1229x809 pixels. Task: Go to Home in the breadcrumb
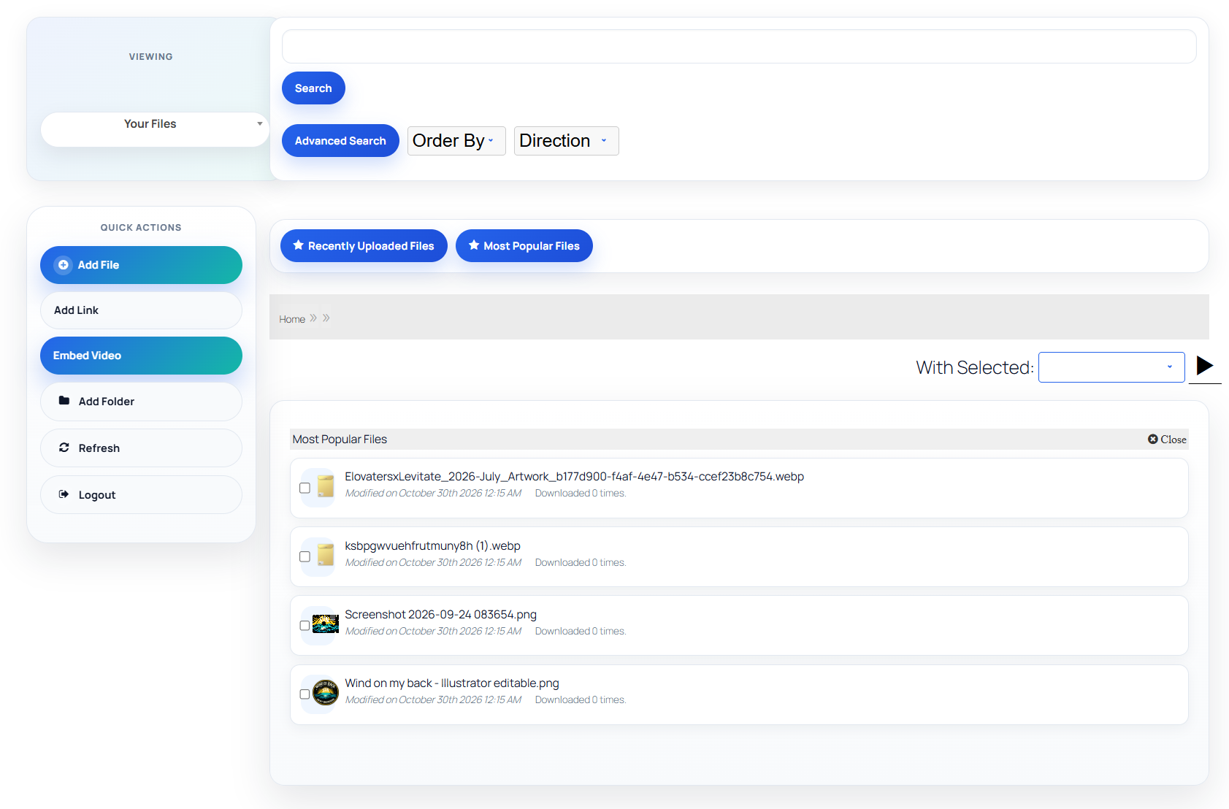click(292, 319)
